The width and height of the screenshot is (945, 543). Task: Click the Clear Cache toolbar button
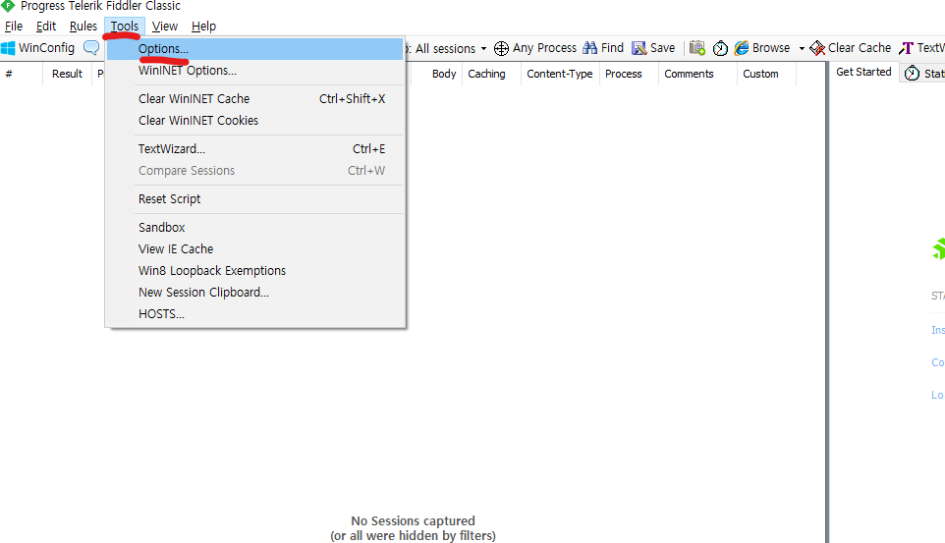point(851,48)
